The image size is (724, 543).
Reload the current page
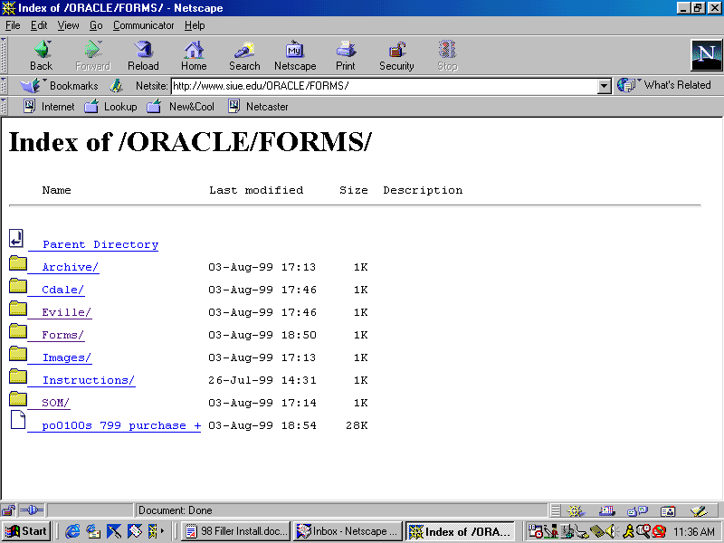(x=143, y=55)
